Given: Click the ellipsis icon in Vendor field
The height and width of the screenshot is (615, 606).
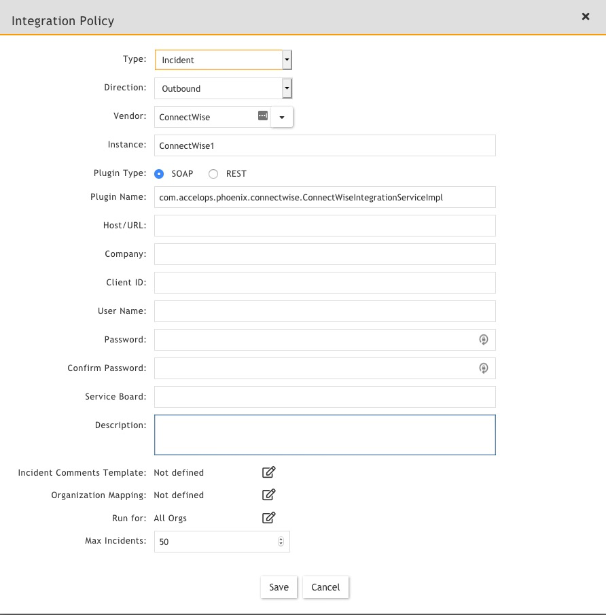Looking at the screenshot, I should coord(263,116).
